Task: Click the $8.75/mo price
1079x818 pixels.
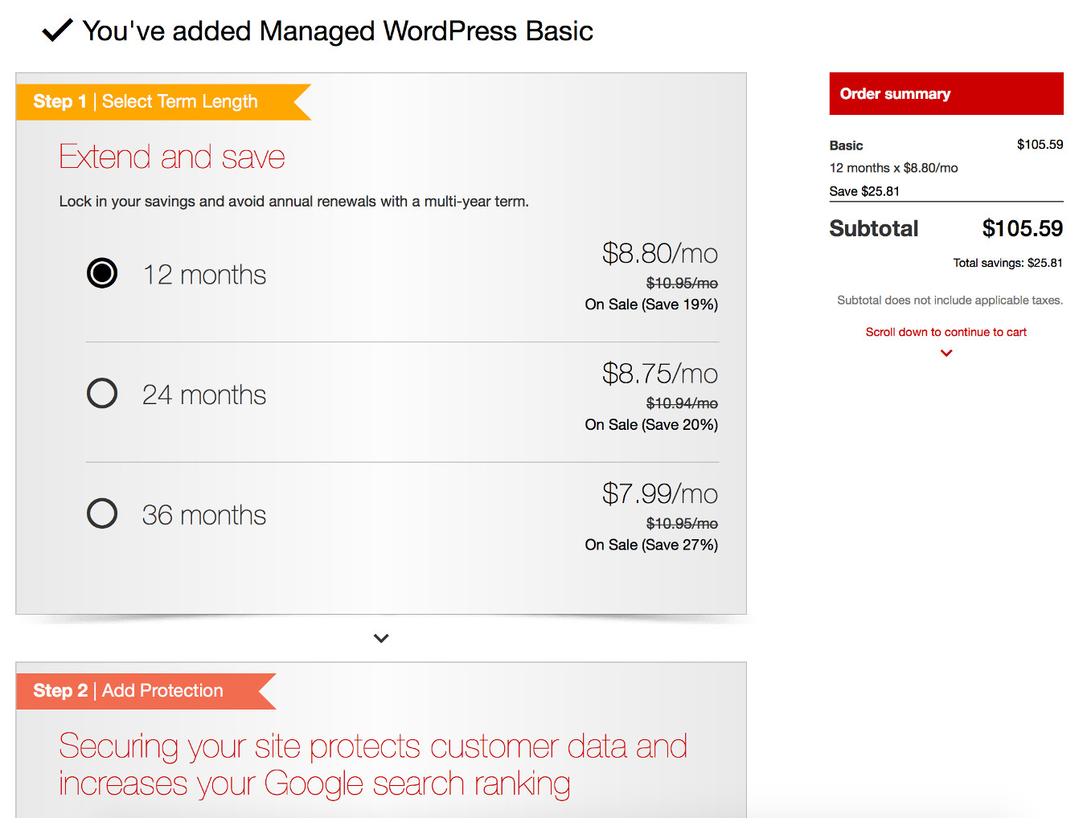Action: point(660,374)
